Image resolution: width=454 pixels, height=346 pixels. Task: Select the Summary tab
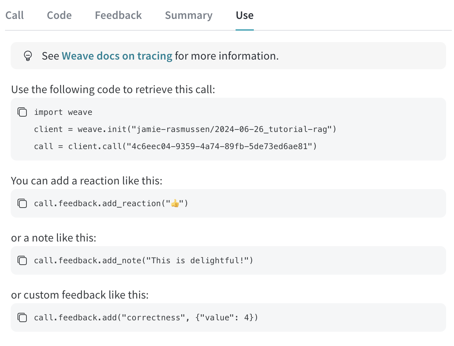[189, 15]
